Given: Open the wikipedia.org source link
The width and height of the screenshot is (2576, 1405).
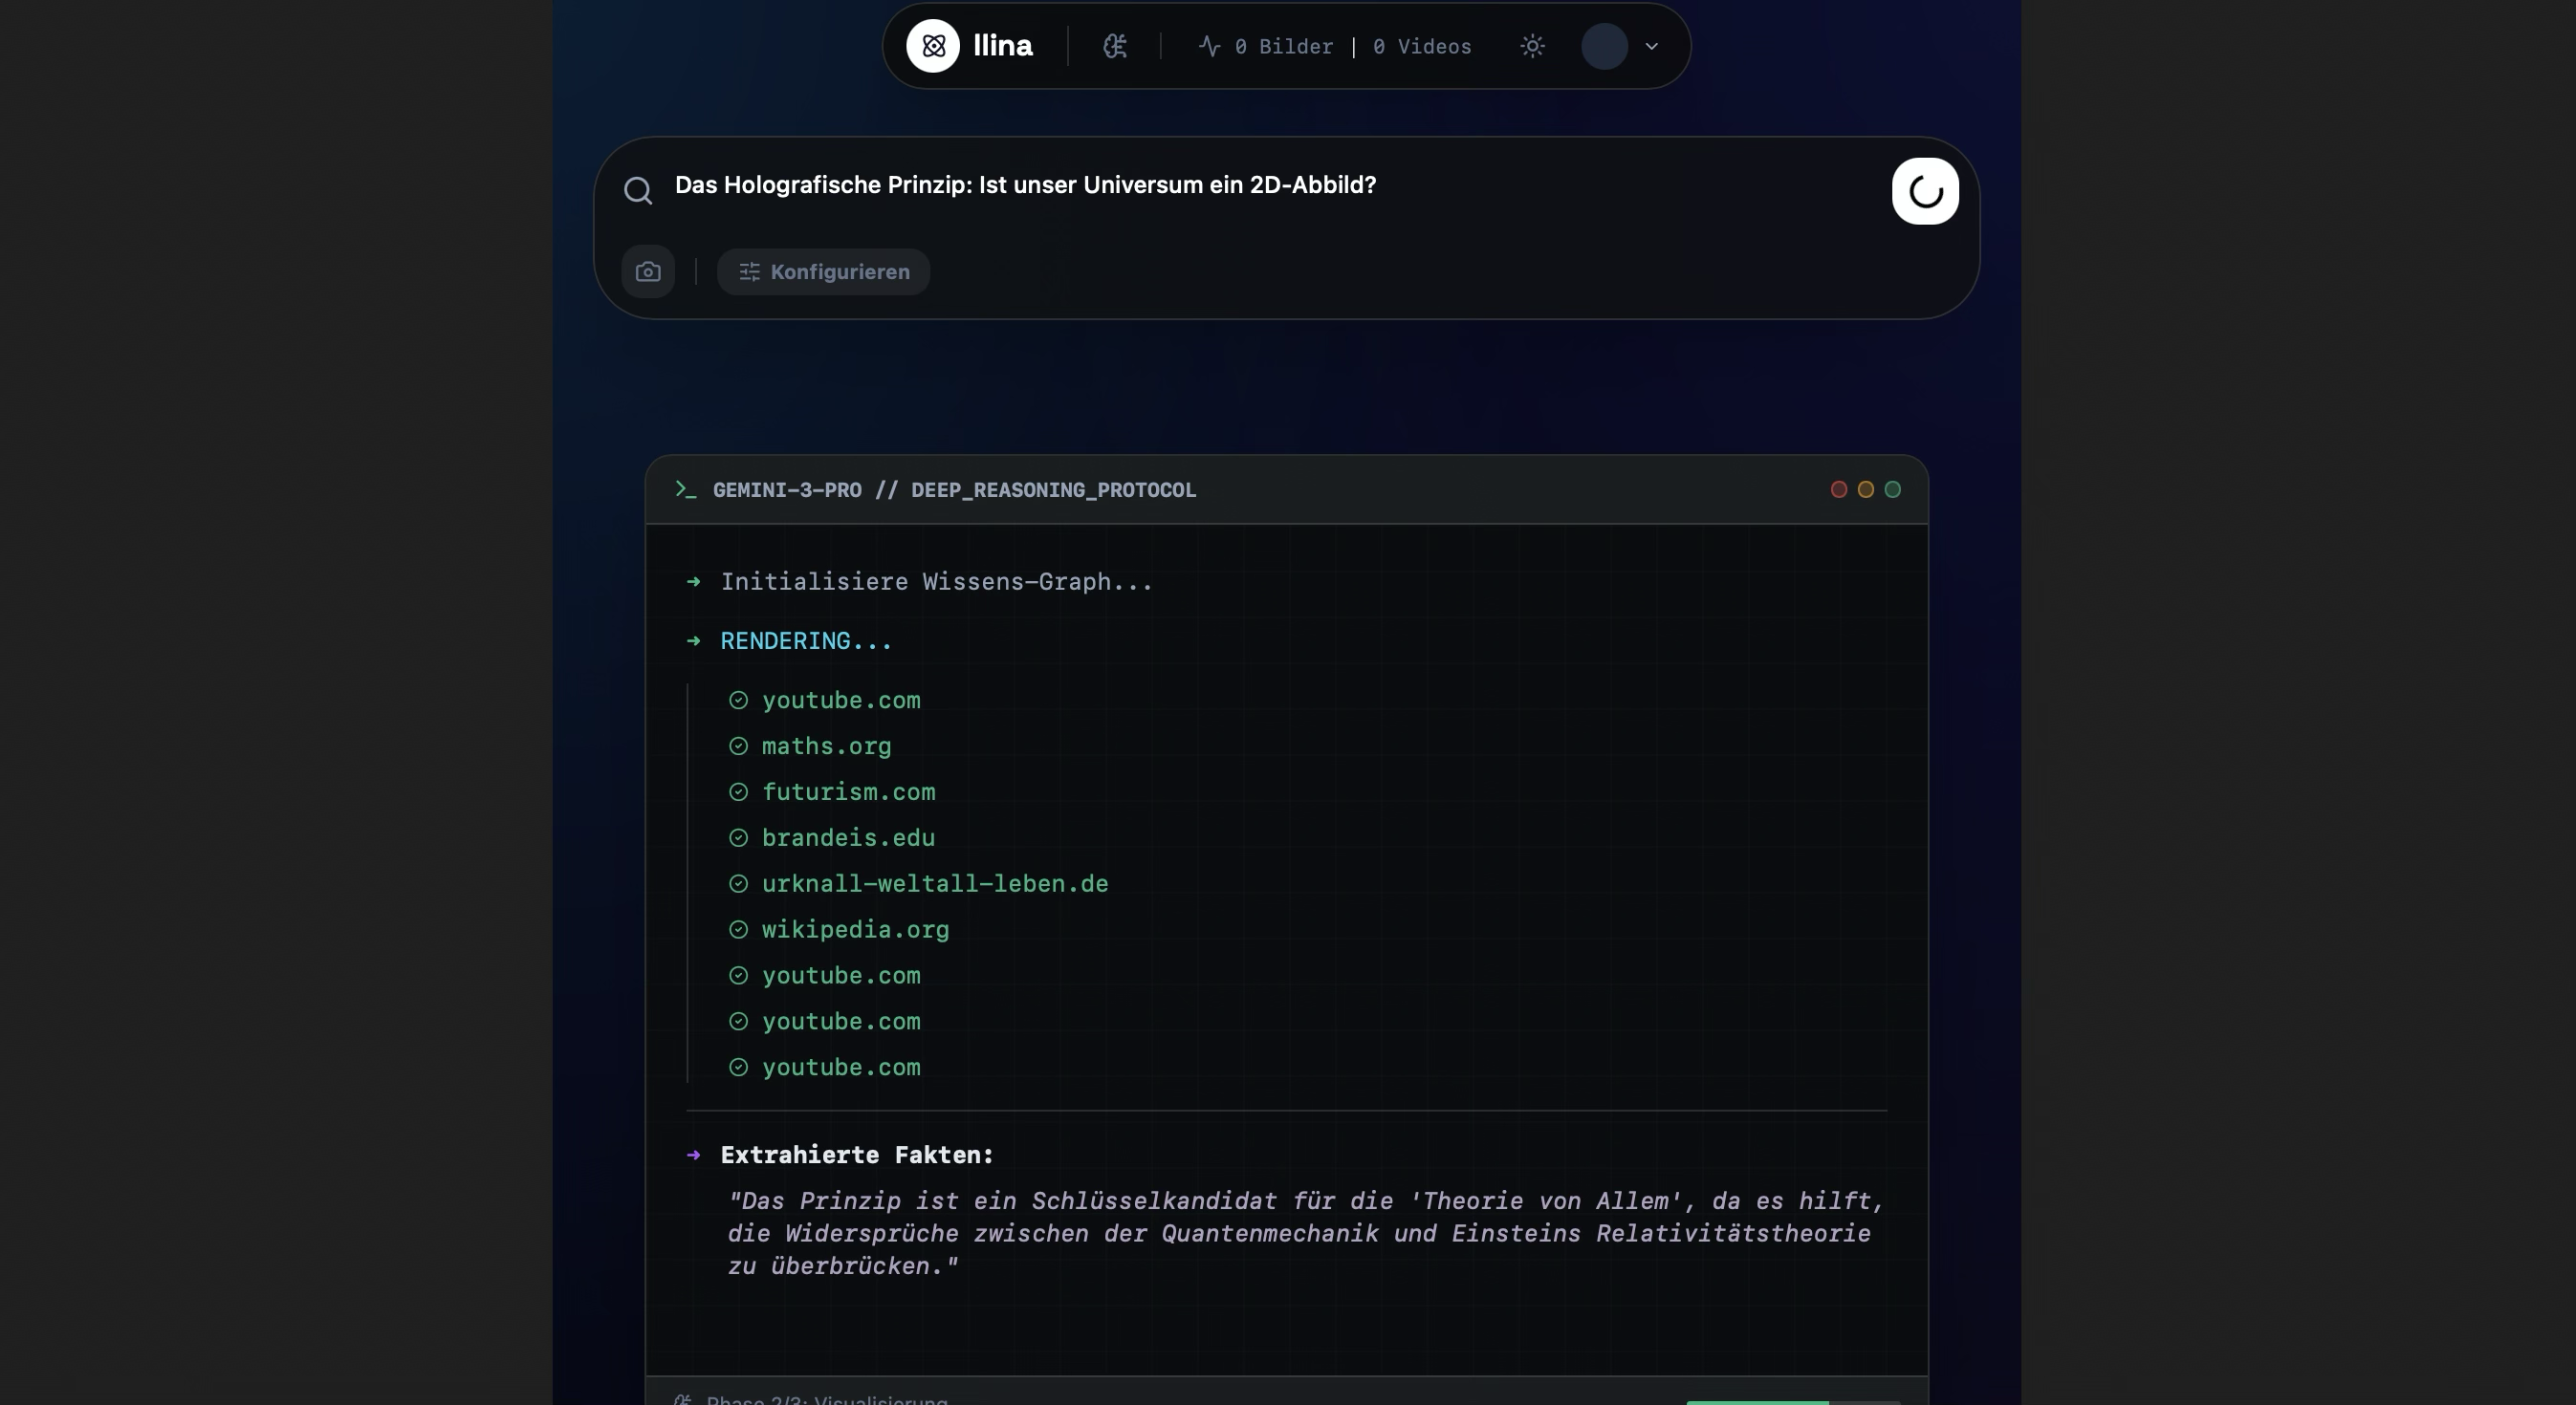Looking at the screenshot, I should [855, 930].
